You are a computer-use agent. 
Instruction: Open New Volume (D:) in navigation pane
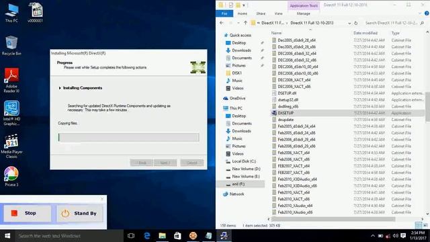coord(246,169)
